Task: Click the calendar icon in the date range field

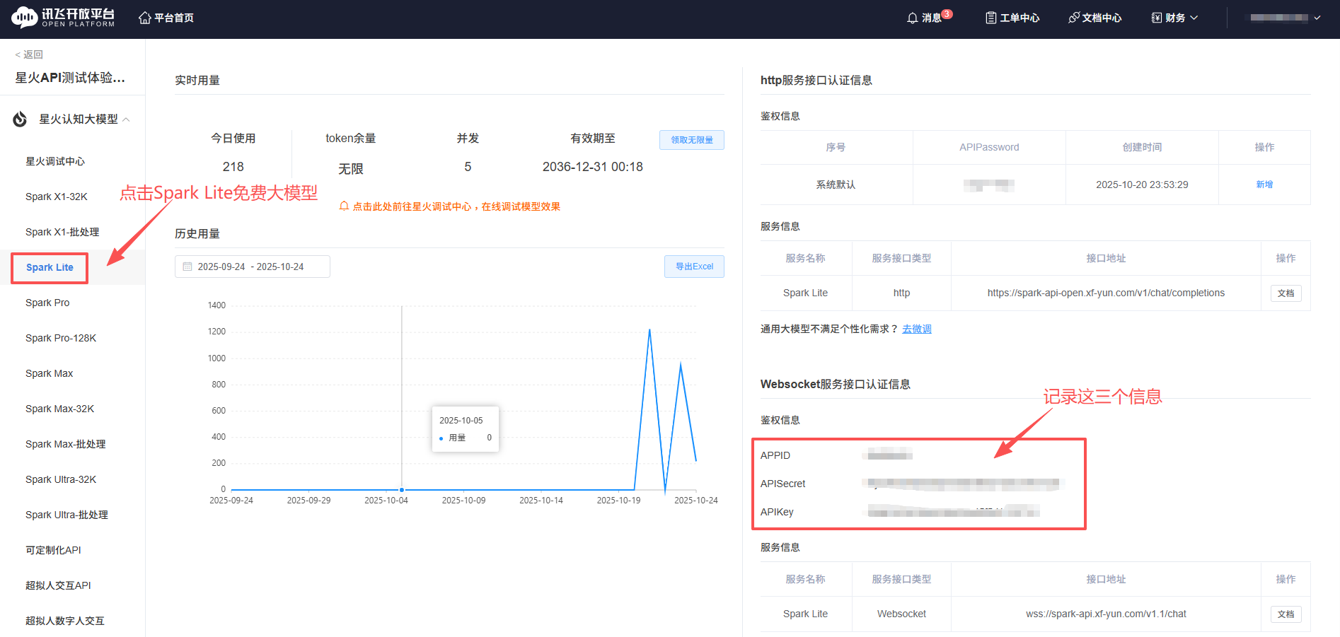Action: point(187,267)
